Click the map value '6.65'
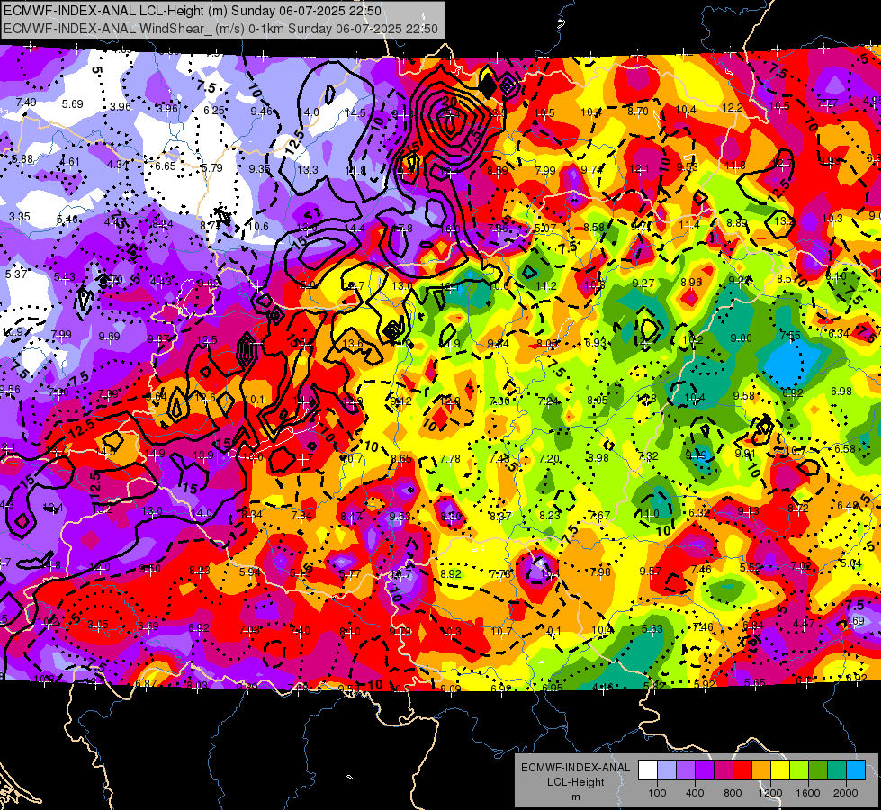Screen dimensions: 881x810 166,166
